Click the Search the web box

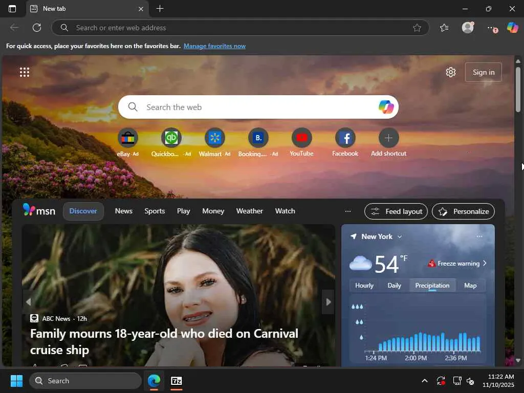[x=258, y=107]
